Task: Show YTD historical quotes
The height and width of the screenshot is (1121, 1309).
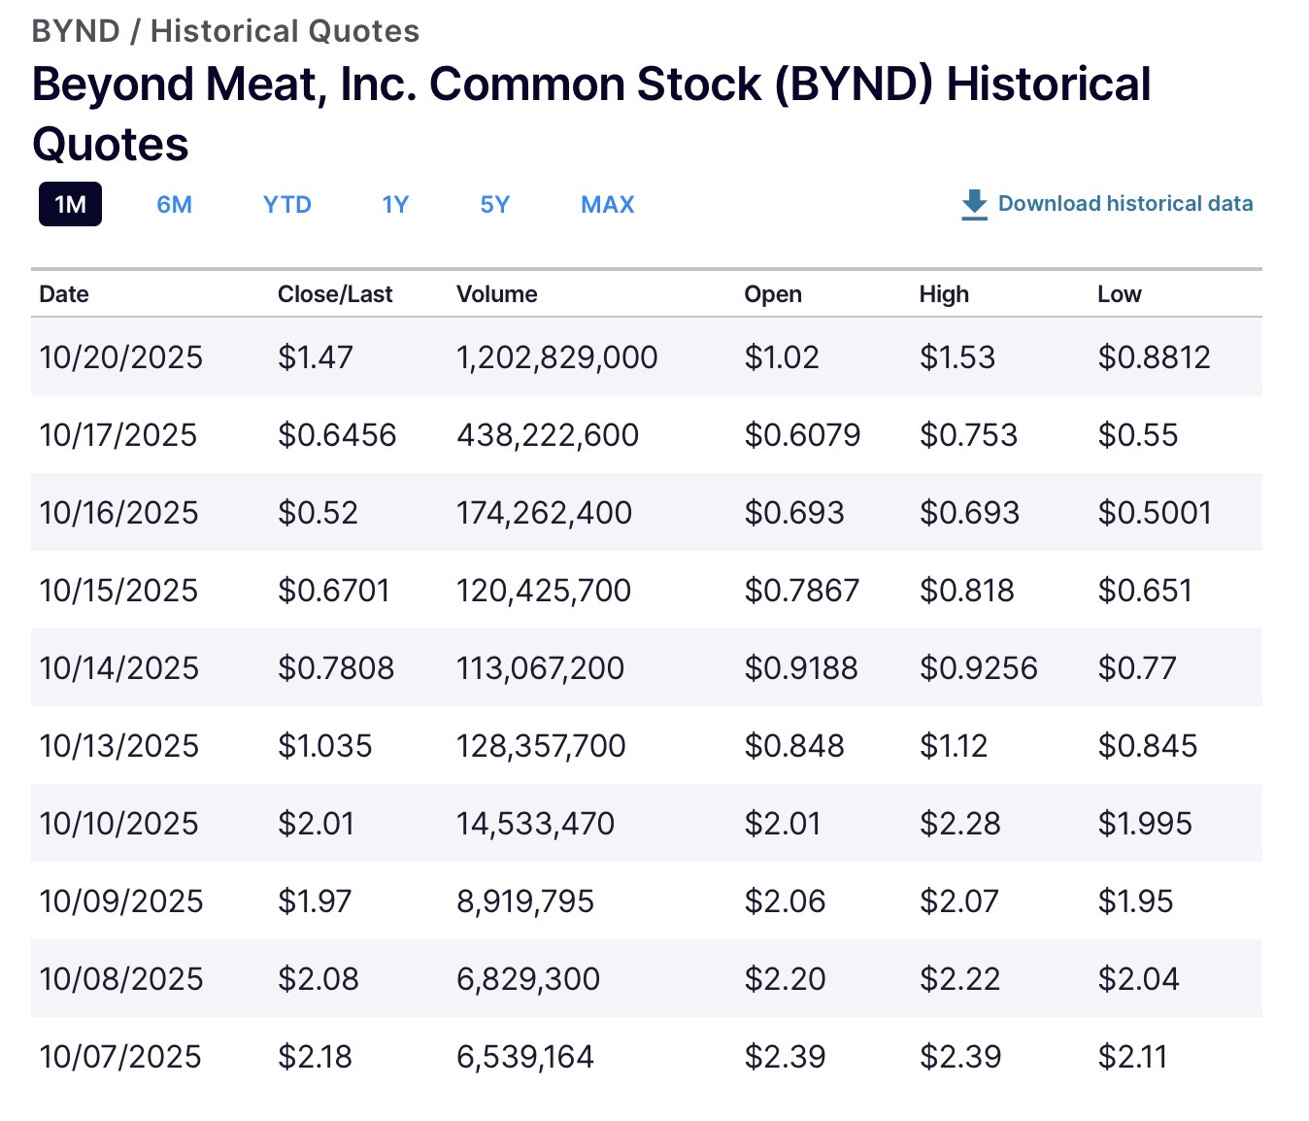Action: 287,205
